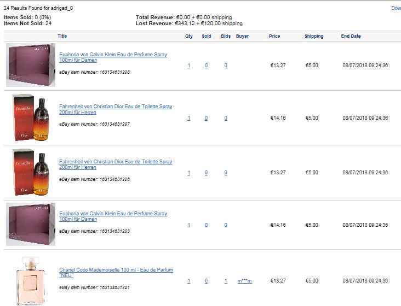
Task: Open Fahrenheit Dior listing priced €13.27
Action: tap(116, 164)
